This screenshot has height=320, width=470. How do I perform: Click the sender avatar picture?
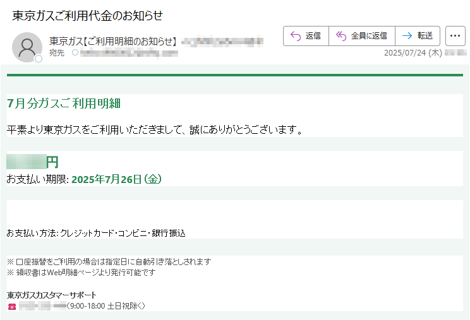point(27,47)
